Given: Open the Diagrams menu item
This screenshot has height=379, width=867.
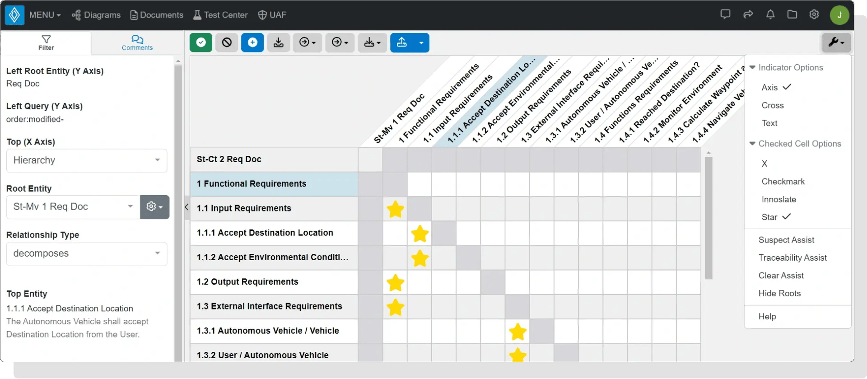Looking at the screenshot, I should point(96,15).
